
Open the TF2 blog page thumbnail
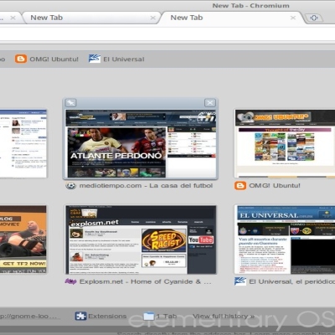tap(23, 240)
